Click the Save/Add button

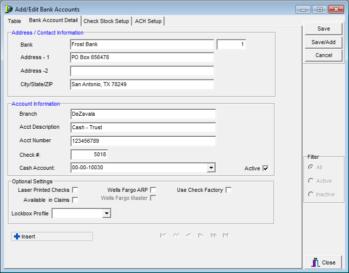click(x=323, y=42)
